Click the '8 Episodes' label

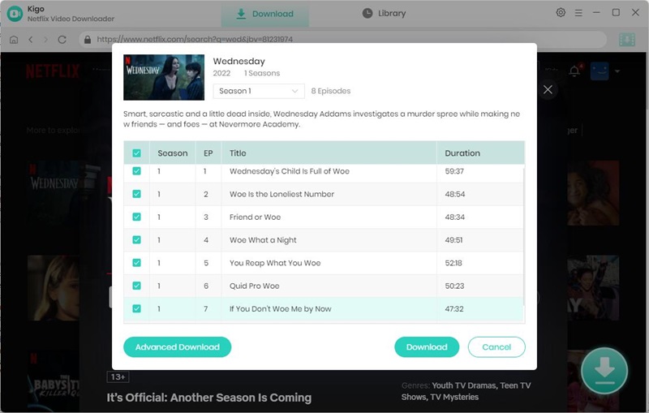click(331, 91)
